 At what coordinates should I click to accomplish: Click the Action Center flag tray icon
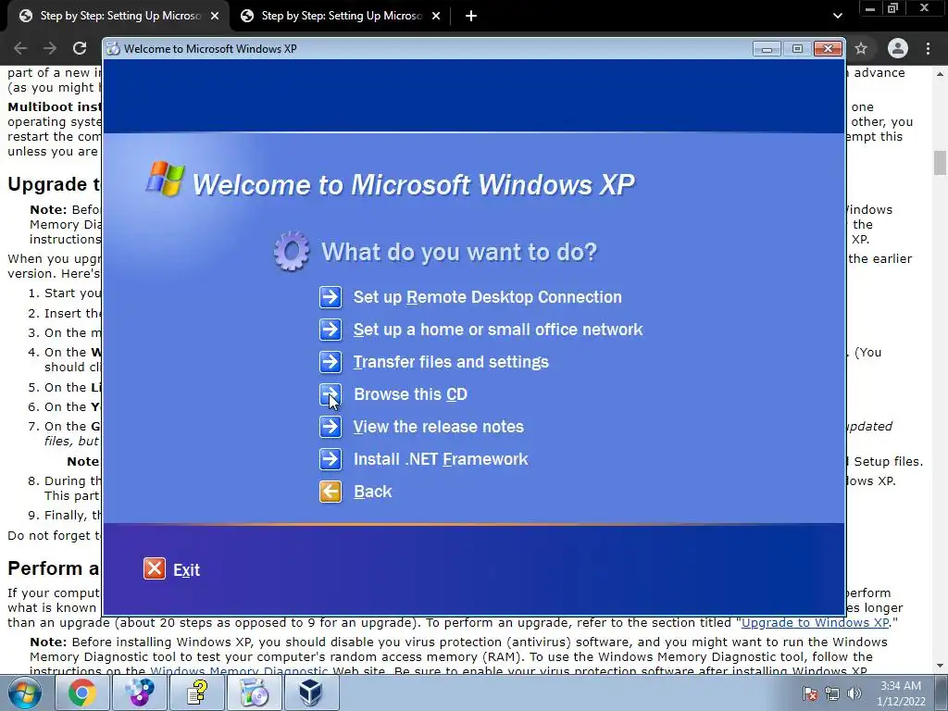tap(810, 693)
